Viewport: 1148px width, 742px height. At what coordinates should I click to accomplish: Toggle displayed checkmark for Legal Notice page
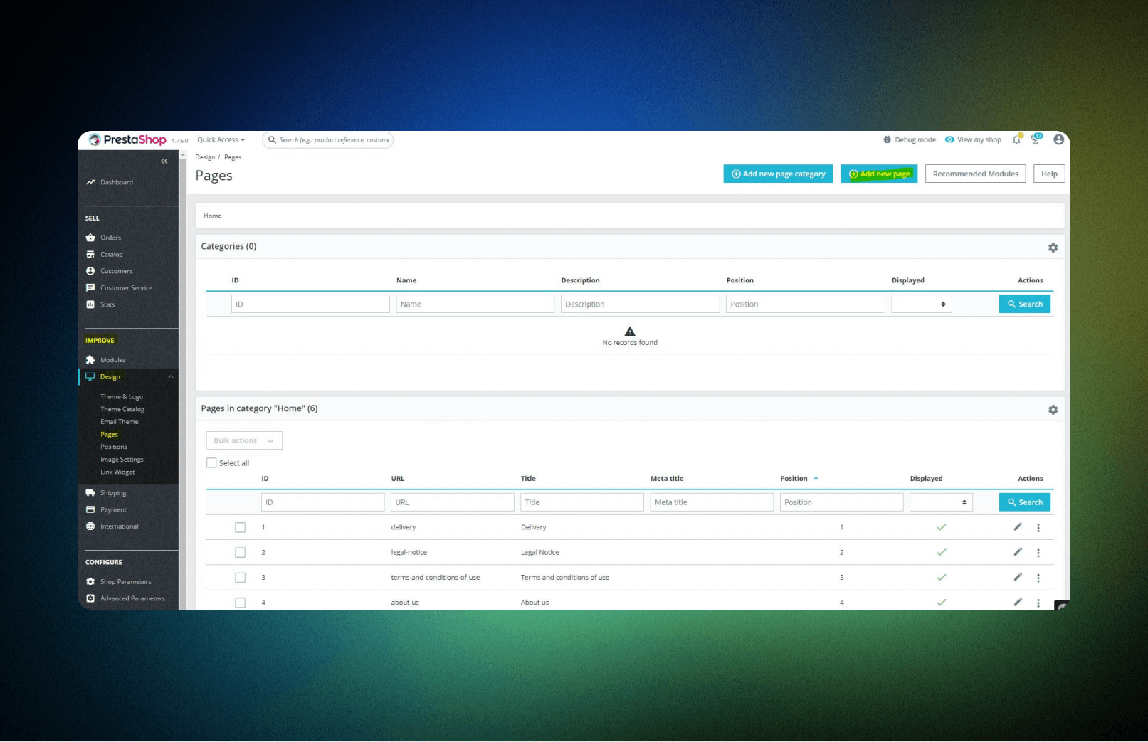coord(941,552)
